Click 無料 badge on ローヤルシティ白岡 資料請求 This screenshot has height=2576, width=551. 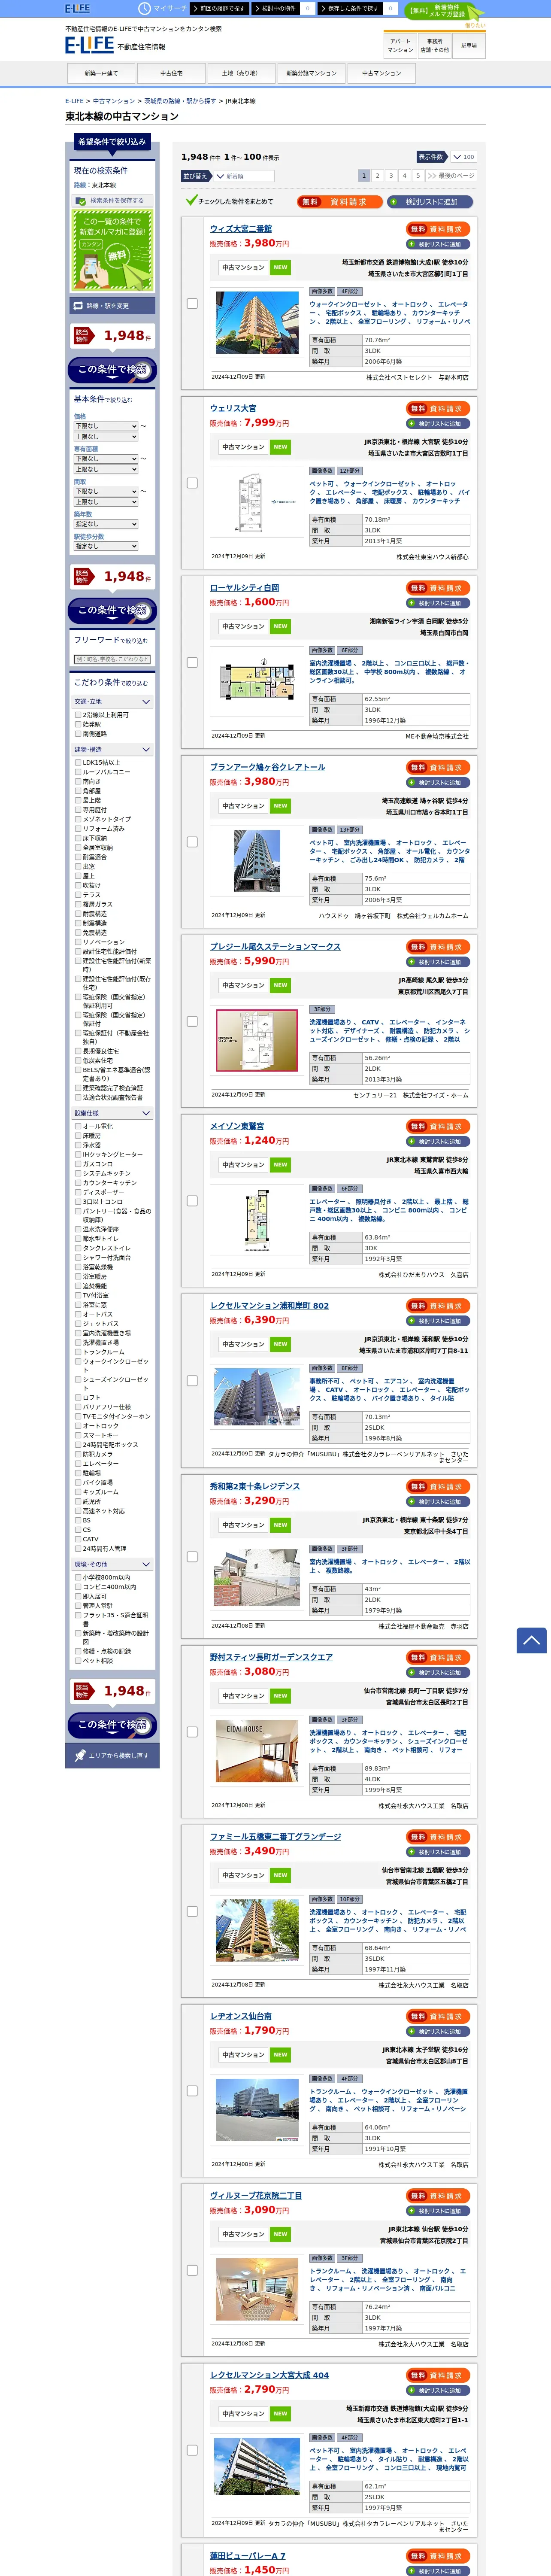click(x=418, y=588)
